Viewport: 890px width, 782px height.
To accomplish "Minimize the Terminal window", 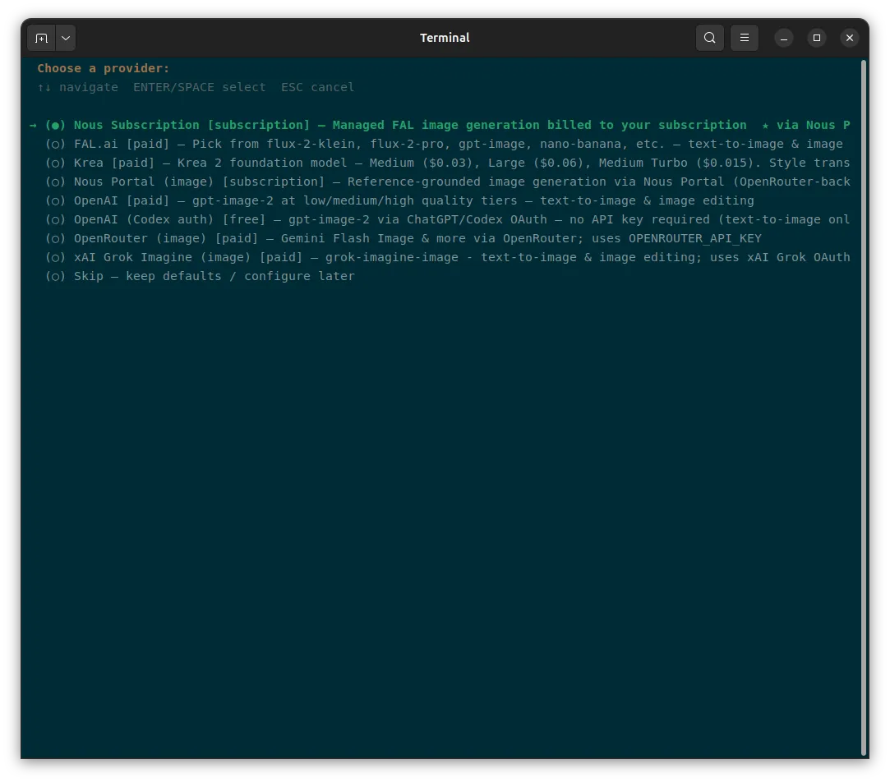I will 784,38.
